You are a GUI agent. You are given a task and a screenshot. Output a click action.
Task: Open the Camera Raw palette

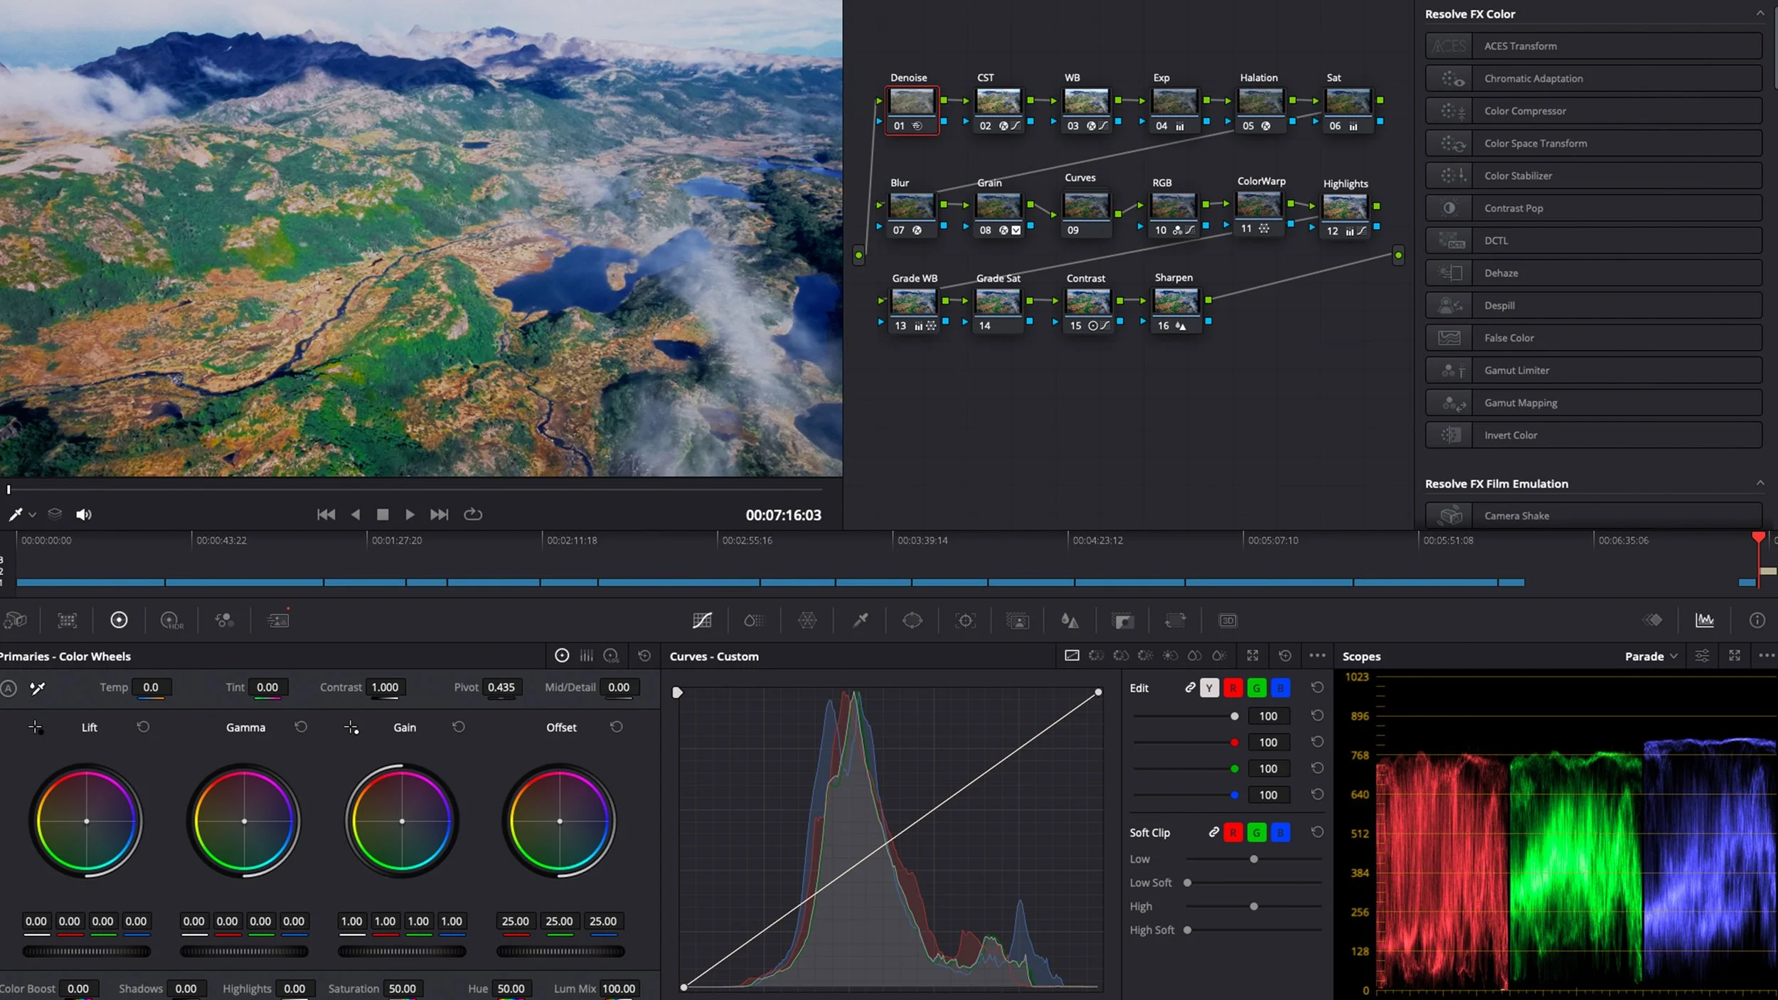(x=15, y=620)
